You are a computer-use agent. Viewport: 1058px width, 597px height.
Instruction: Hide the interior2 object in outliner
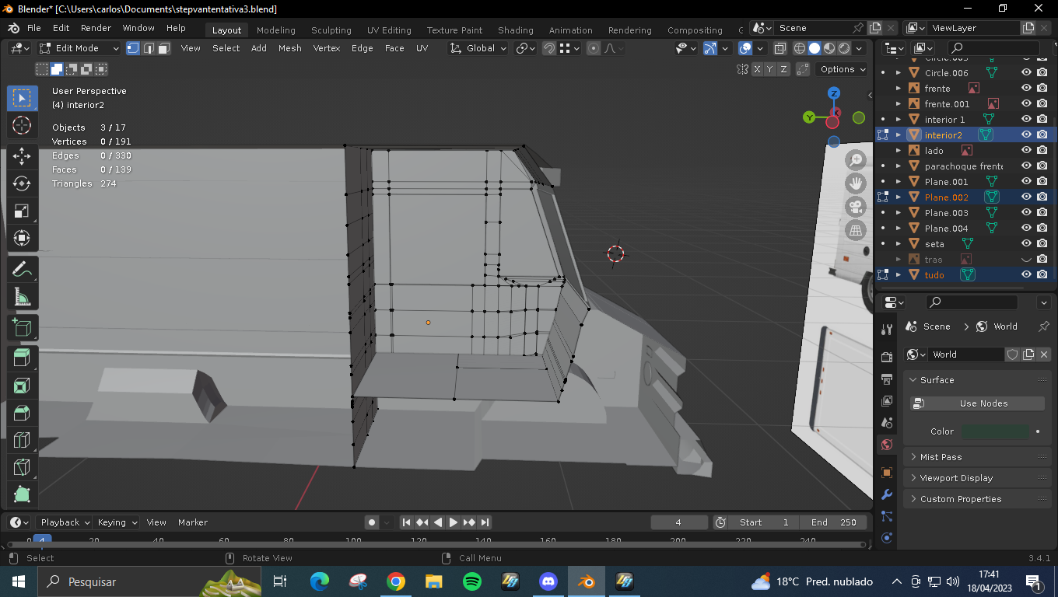pos(1026,134)
